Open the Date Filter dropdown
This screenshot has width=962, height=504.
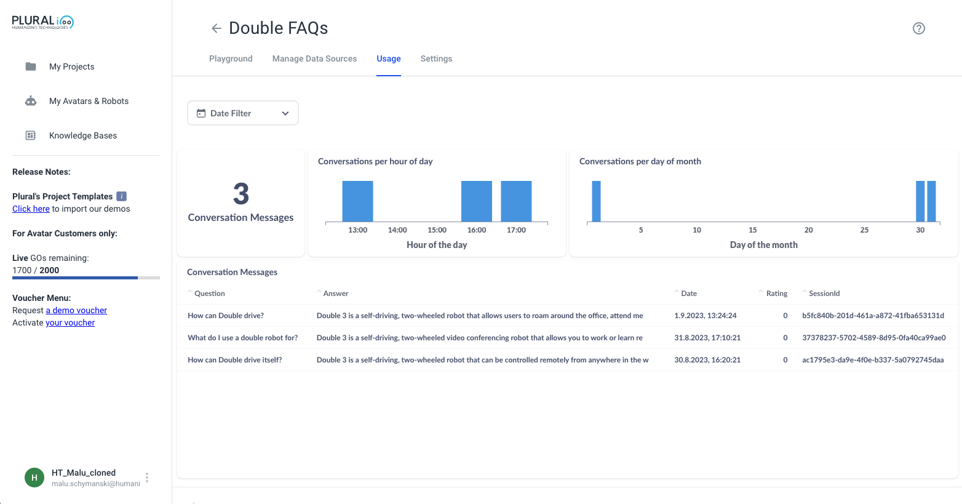(243, 113)
